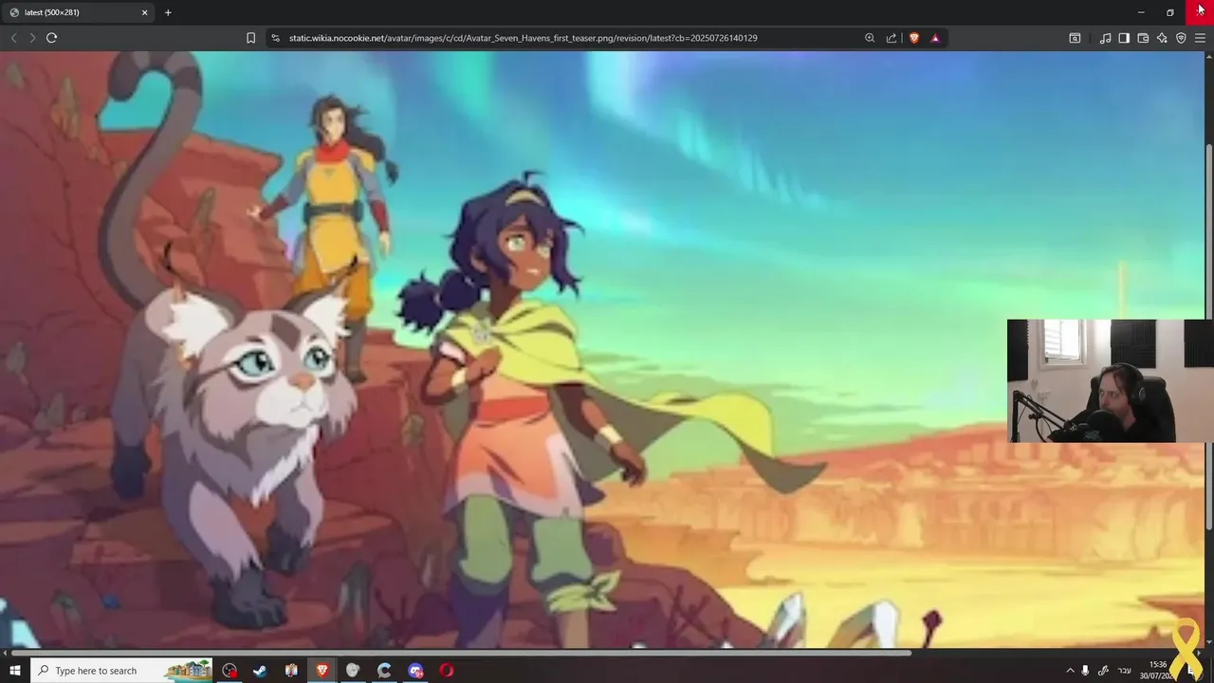The image size is (1214, 683).
Task: Open the Brave Wallet icon
Action: point(1143,38)
